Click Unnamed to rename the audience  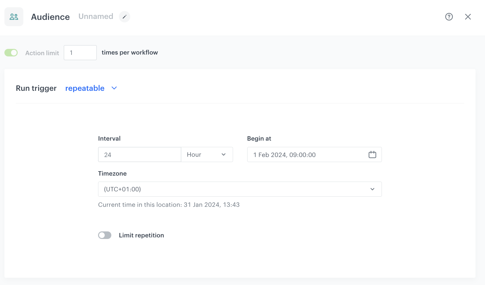[x=96, y=16]
